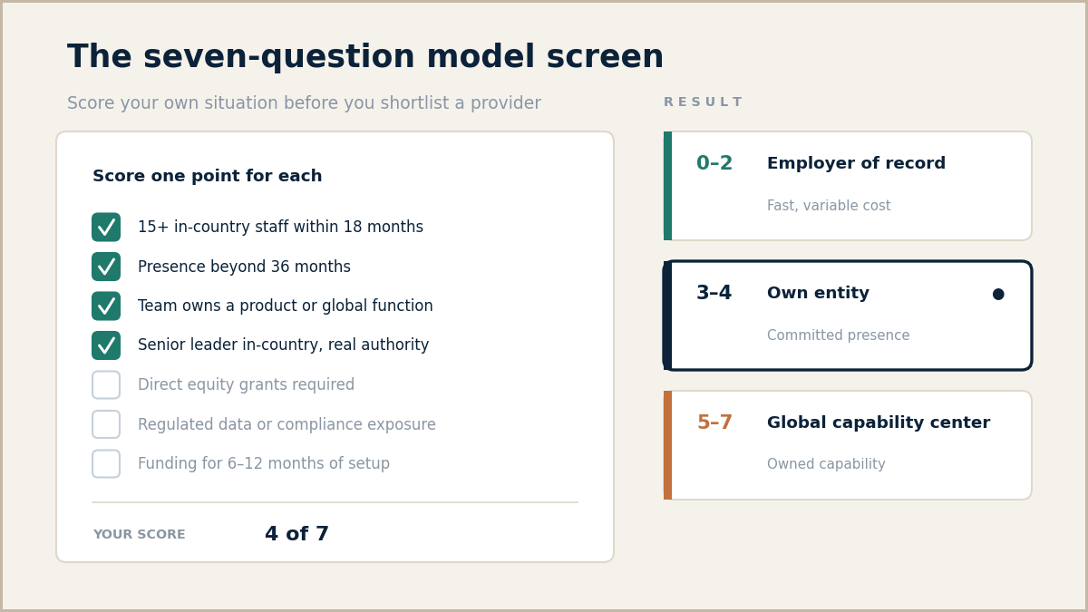This screenshot has width=1088, height=612.
Task: Tick Funding for 6–12 months checkbox
Action: (106, 464)
